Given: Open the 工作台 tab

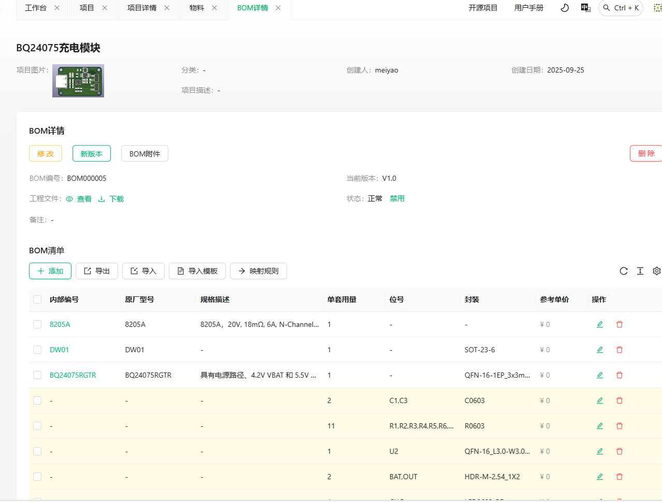Looking at the screenshot, I should pyautogui.click(x=36, y=8).
